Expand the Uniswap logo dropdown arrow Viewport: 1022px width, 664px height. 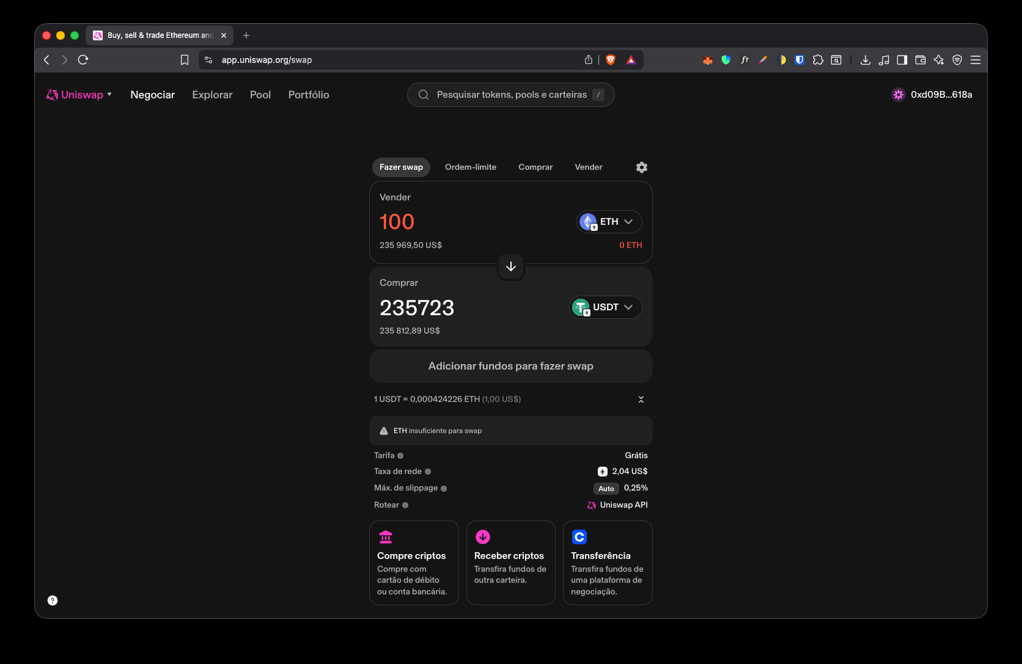(x=109, y=94)
